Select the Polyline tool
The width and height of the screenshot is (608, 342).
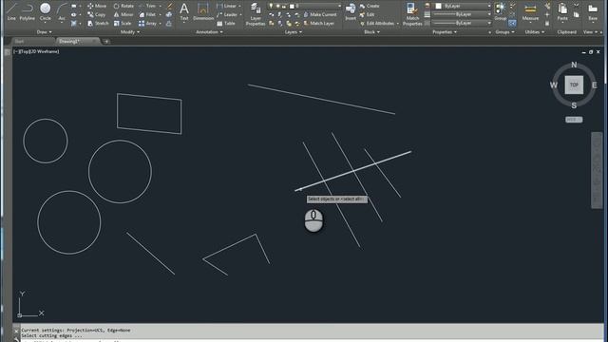pos(28,11)
